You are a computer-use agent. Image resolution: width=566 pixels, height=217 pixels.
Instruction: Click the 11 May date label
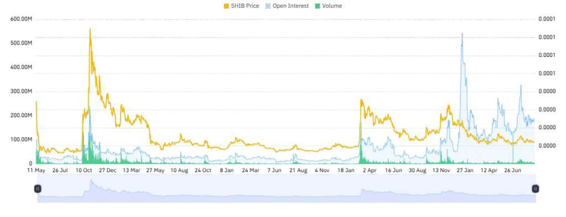pyautogui.click(x=36, y=170)
